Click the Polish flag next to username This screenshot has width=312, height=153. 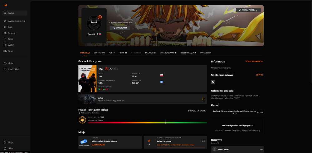[x=100, y=34]
